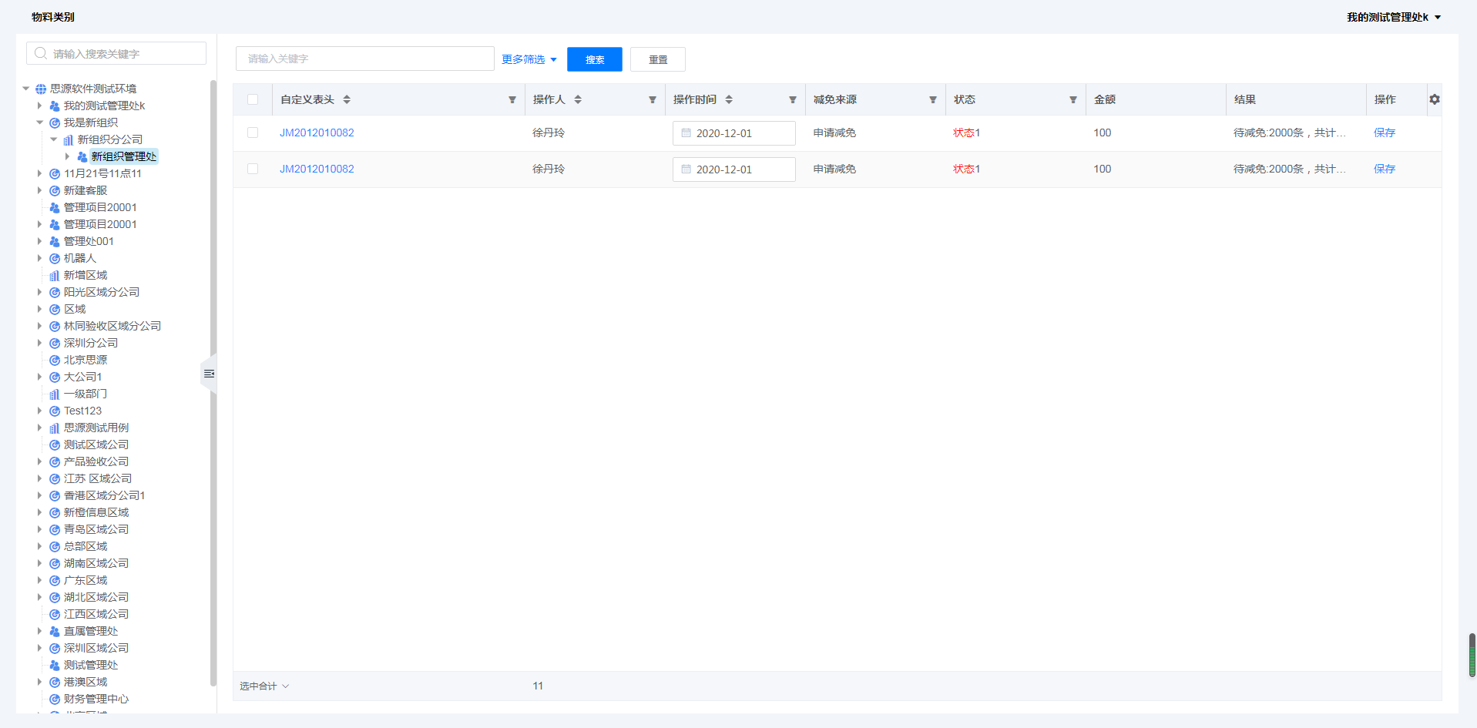
Task: Collapse the organization tree panel
Action: click(208, 374)
